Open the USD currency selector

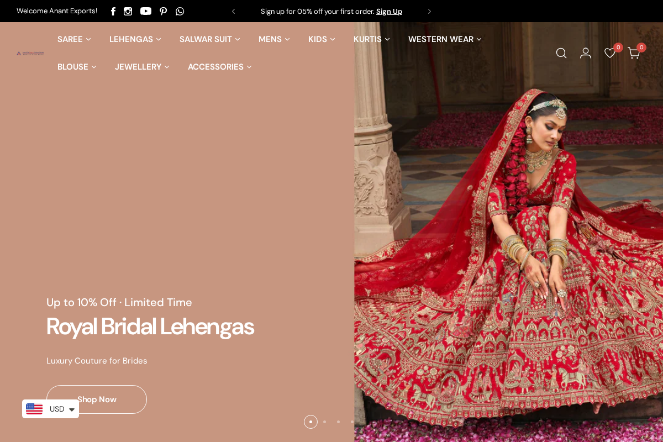tap(51, 409)
